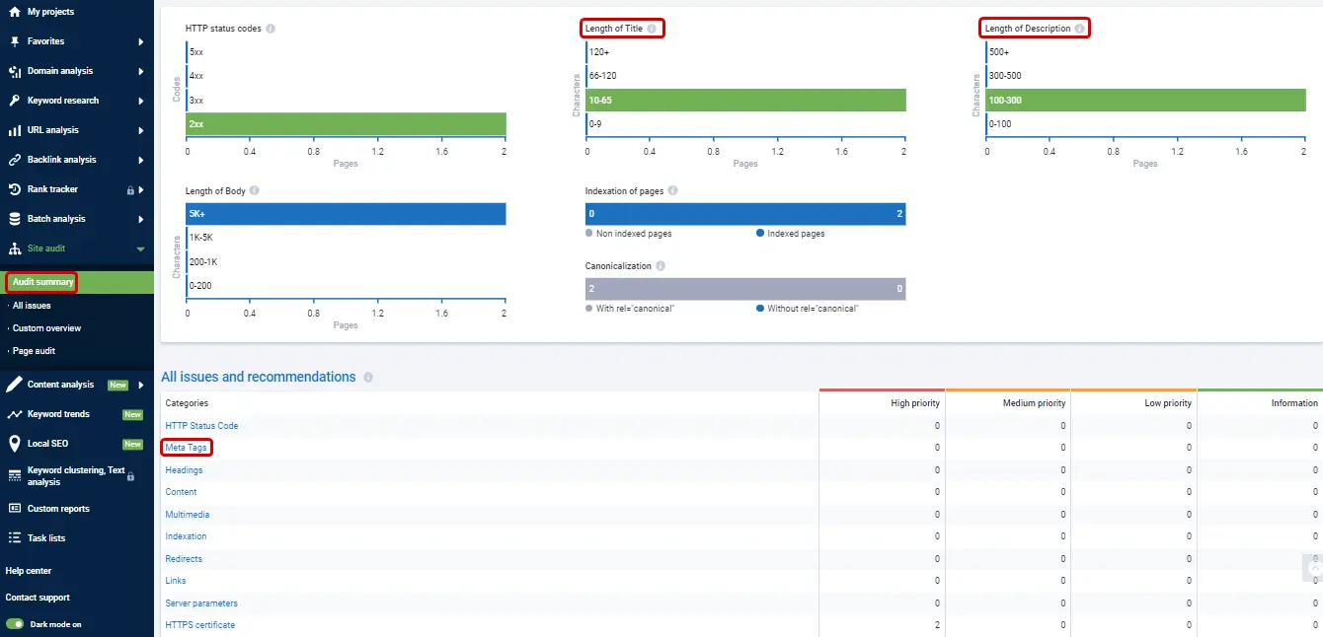Open the HTTP Status Code category link
Screen dimensions: 1323x637
point(201,426)
